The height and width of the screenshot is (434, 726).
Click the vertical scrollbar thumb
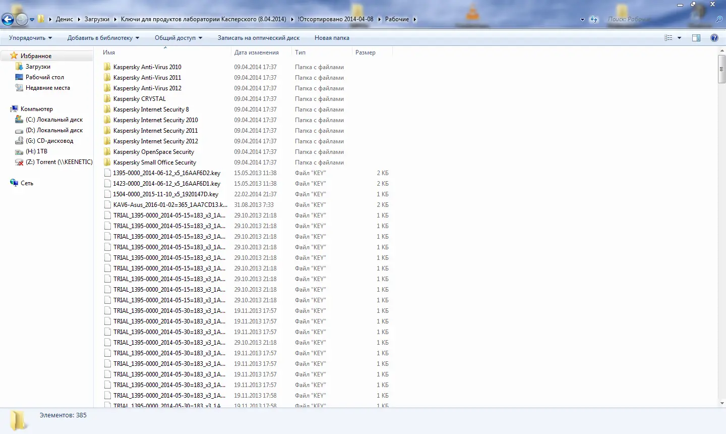click(722, 69)
